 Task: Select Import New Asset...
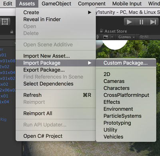point(56,56)
